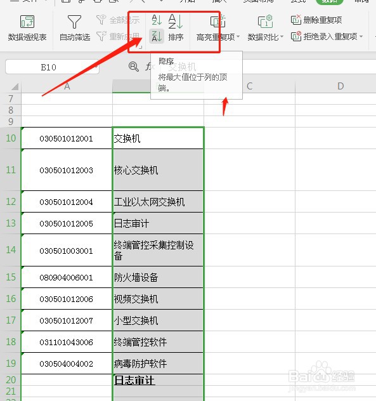Viewport: 376px width, 401px height.
Task: Click the bold underlined 日志审计 in row 20
Action: tap(158, 380)
